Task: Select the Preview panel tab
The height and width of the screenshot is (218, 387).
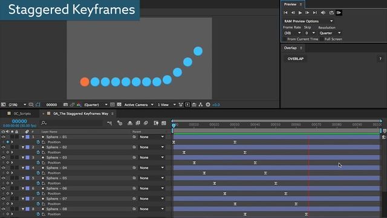Action: coord(290,4)
